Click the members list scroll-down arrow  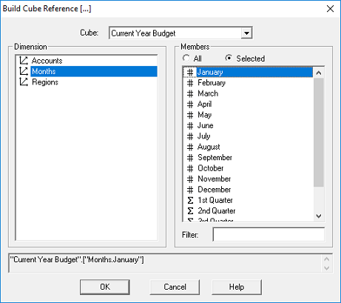[x=319, y=216]
